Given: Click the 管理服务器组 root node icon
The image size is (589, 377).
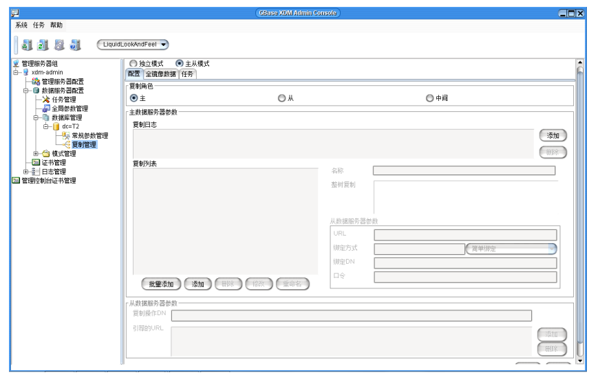Looking at the screenshot, I should [16, 64].
